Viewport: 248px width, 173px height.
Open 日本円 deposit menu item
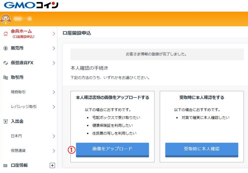pyautogui.click(x=16, y=136)
